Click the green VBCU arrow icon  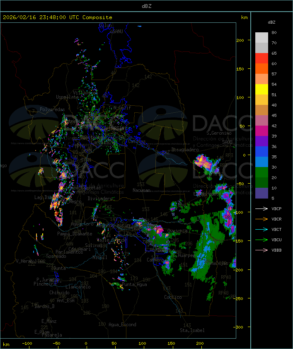[x=262, y=240]
